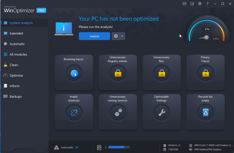Open the notes icon in title bar
Screen dimensions: 234x153
coord(192,4)
